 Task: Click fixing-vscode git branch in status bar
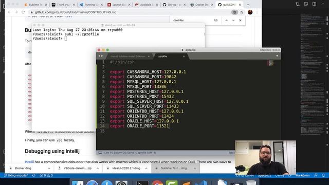[16, 175]
